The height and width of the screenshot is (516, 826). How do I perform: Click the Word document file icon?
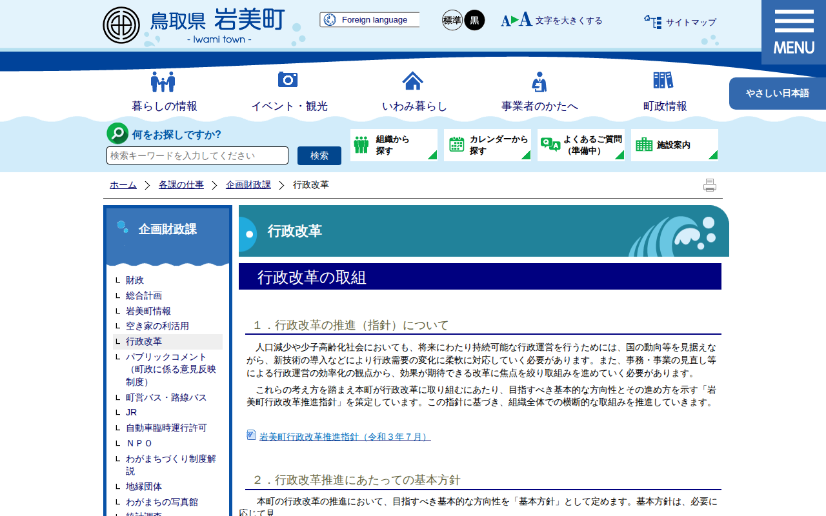[x=252, y=435]
